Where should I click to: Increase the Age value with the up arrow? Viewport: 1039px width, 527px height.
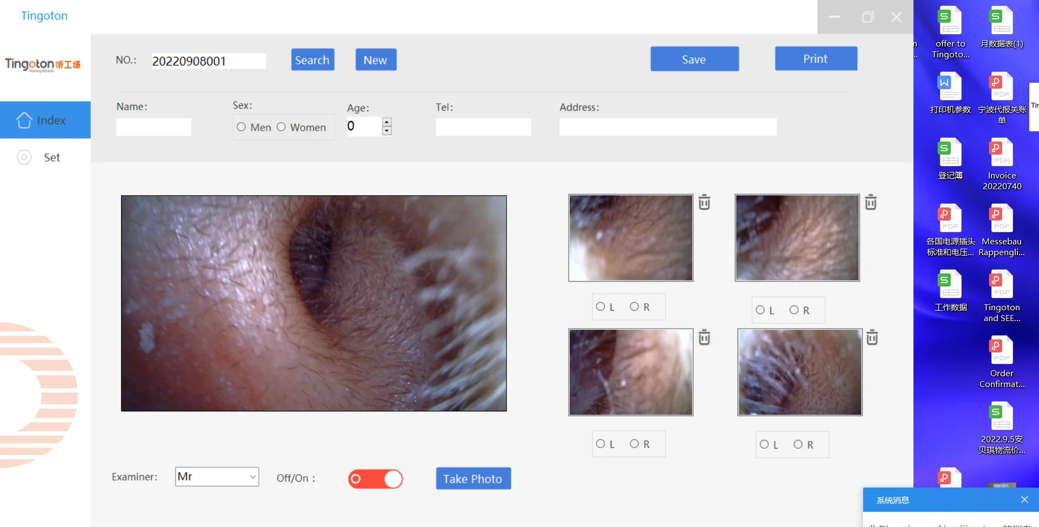pyautogui.click(x=386, y=122)
